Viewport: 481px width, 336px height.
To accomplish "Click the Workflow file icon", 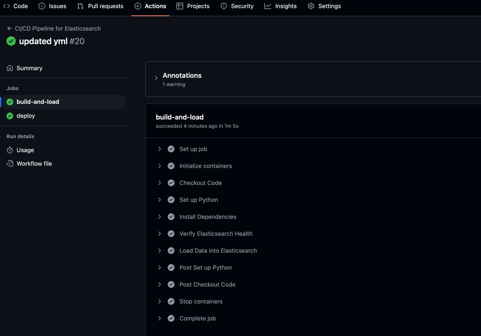I will [10, 164].
